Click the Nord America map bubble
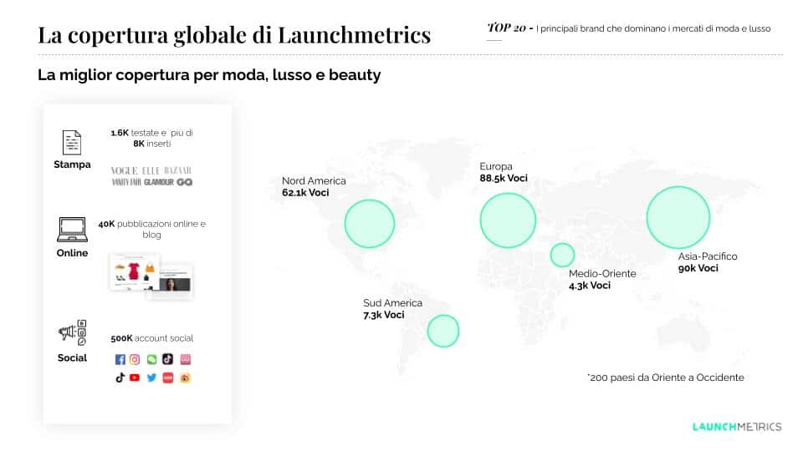Viewport: 803px width, 451px height. click(x=369, y=223)
